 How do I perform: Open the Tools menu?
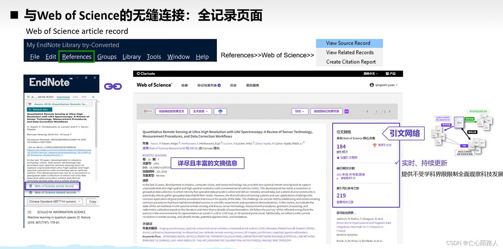[x=154, y=57]
